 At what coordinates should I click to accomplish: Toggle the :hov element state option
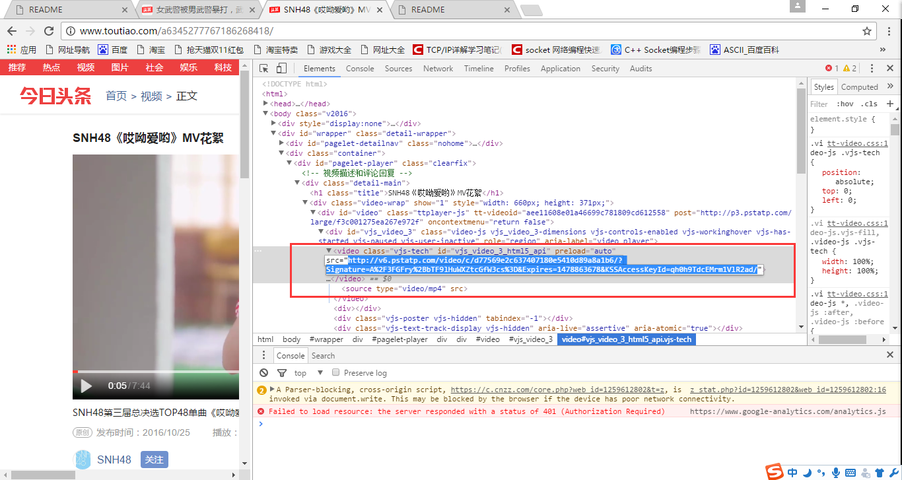pyautogui.click(x=845, y=104)
